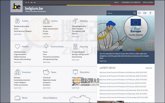Open Buying or selling a home link
Screen dimensions: 165x103
80,54
